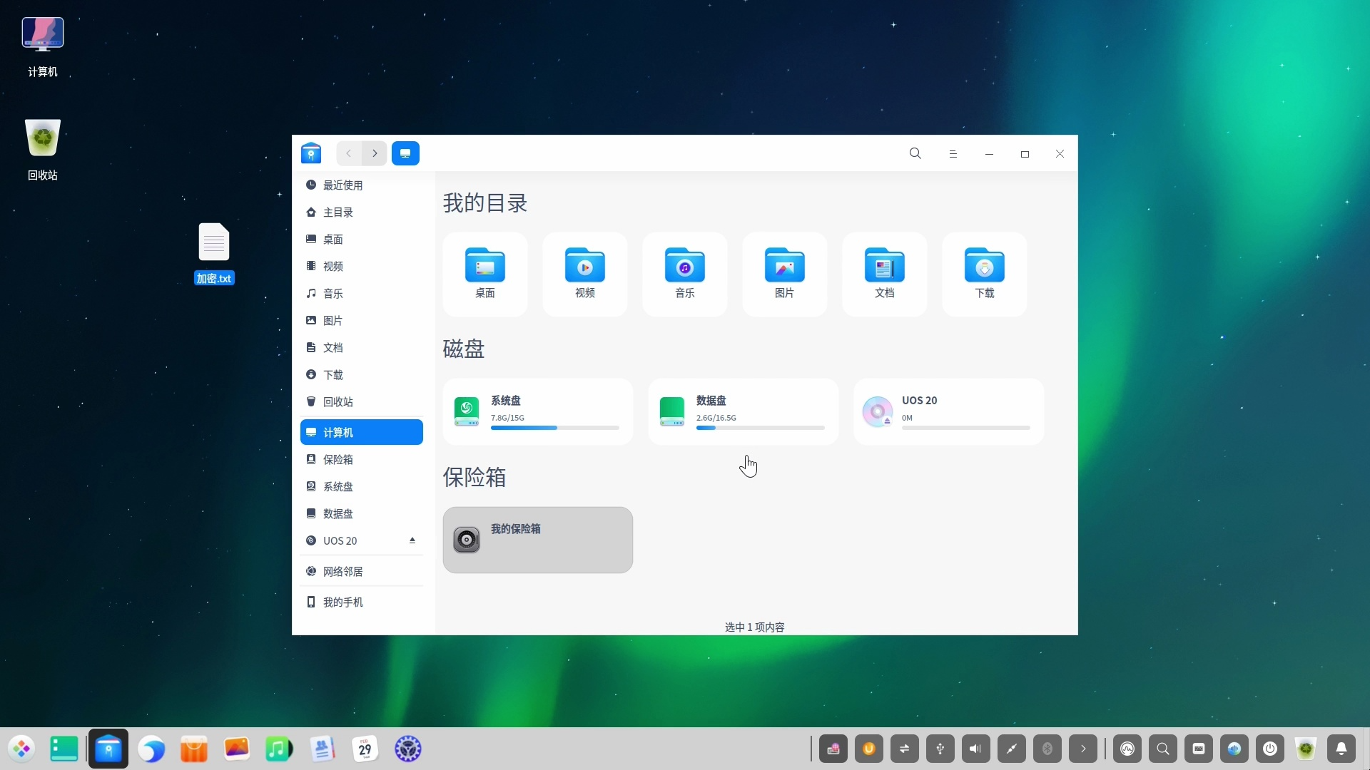The width and height of the screenshot is (1370, 770).
Task: Click the bluetooth tray icon
Action: point(1047,749)
